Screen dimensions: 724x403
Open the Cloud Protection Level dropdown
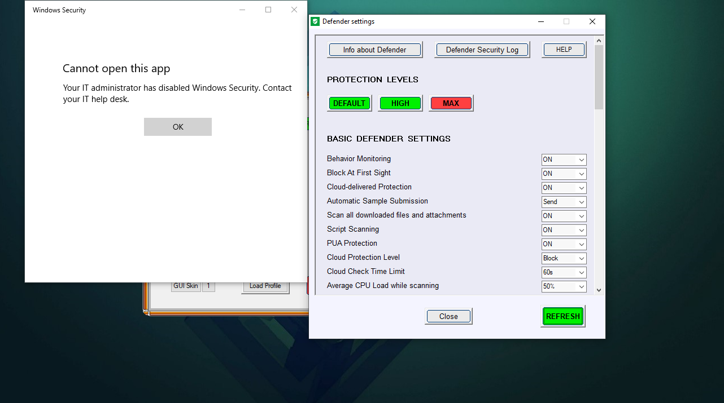[x=564, y=258]
